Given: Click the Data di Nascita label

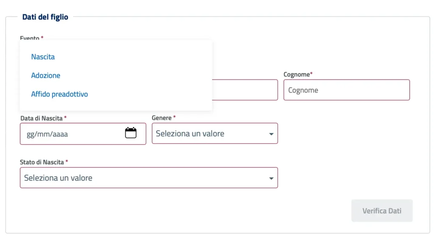Looking at the screenshot, I should (x=41, y=119).
